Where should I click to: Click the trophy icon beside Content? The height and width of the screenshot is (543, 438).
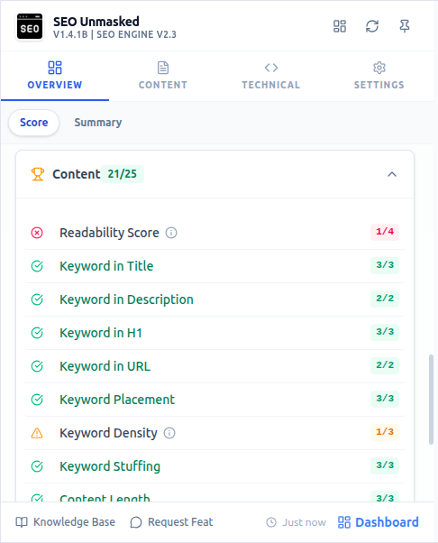38,174
